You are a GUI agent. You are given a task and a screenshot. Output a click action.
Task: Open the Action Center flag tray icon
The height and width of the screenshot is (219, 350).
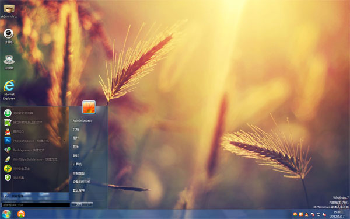tap(313, 214)
